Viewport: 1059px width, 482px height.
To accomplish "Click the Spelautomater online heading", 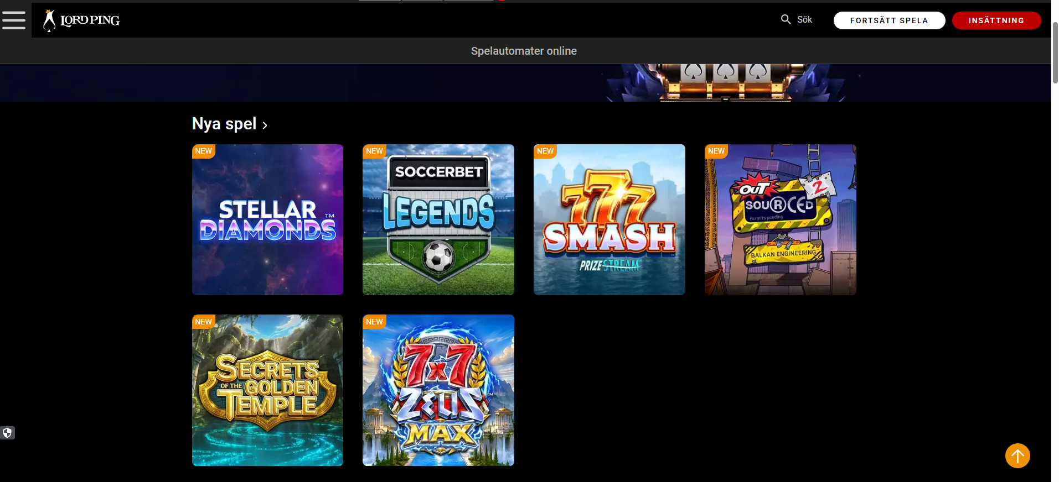I will point(524,51).
